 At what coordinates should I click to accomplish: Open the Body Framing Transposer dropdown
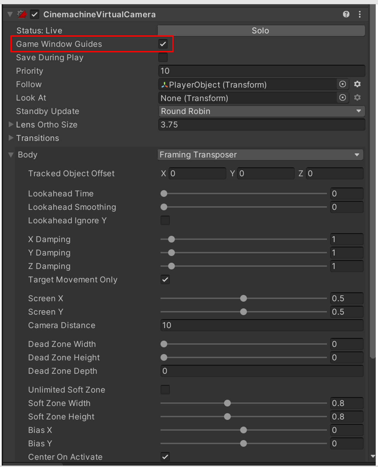coord(260,155)
